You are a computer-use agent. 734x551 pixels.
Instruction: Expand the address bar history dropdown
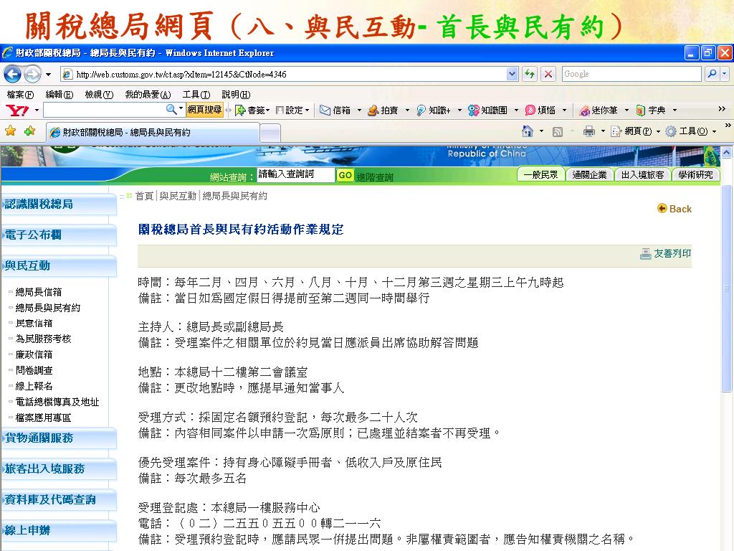[512, 74]
